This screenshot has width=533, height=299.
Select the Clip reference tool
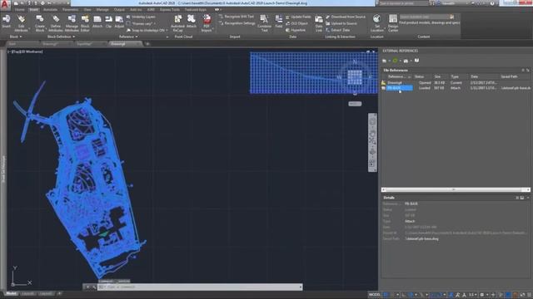coord(108,22)
